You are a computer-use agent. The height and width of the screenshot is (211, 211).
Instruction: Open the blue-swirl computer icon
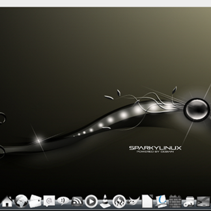click(x=161, y=201)
